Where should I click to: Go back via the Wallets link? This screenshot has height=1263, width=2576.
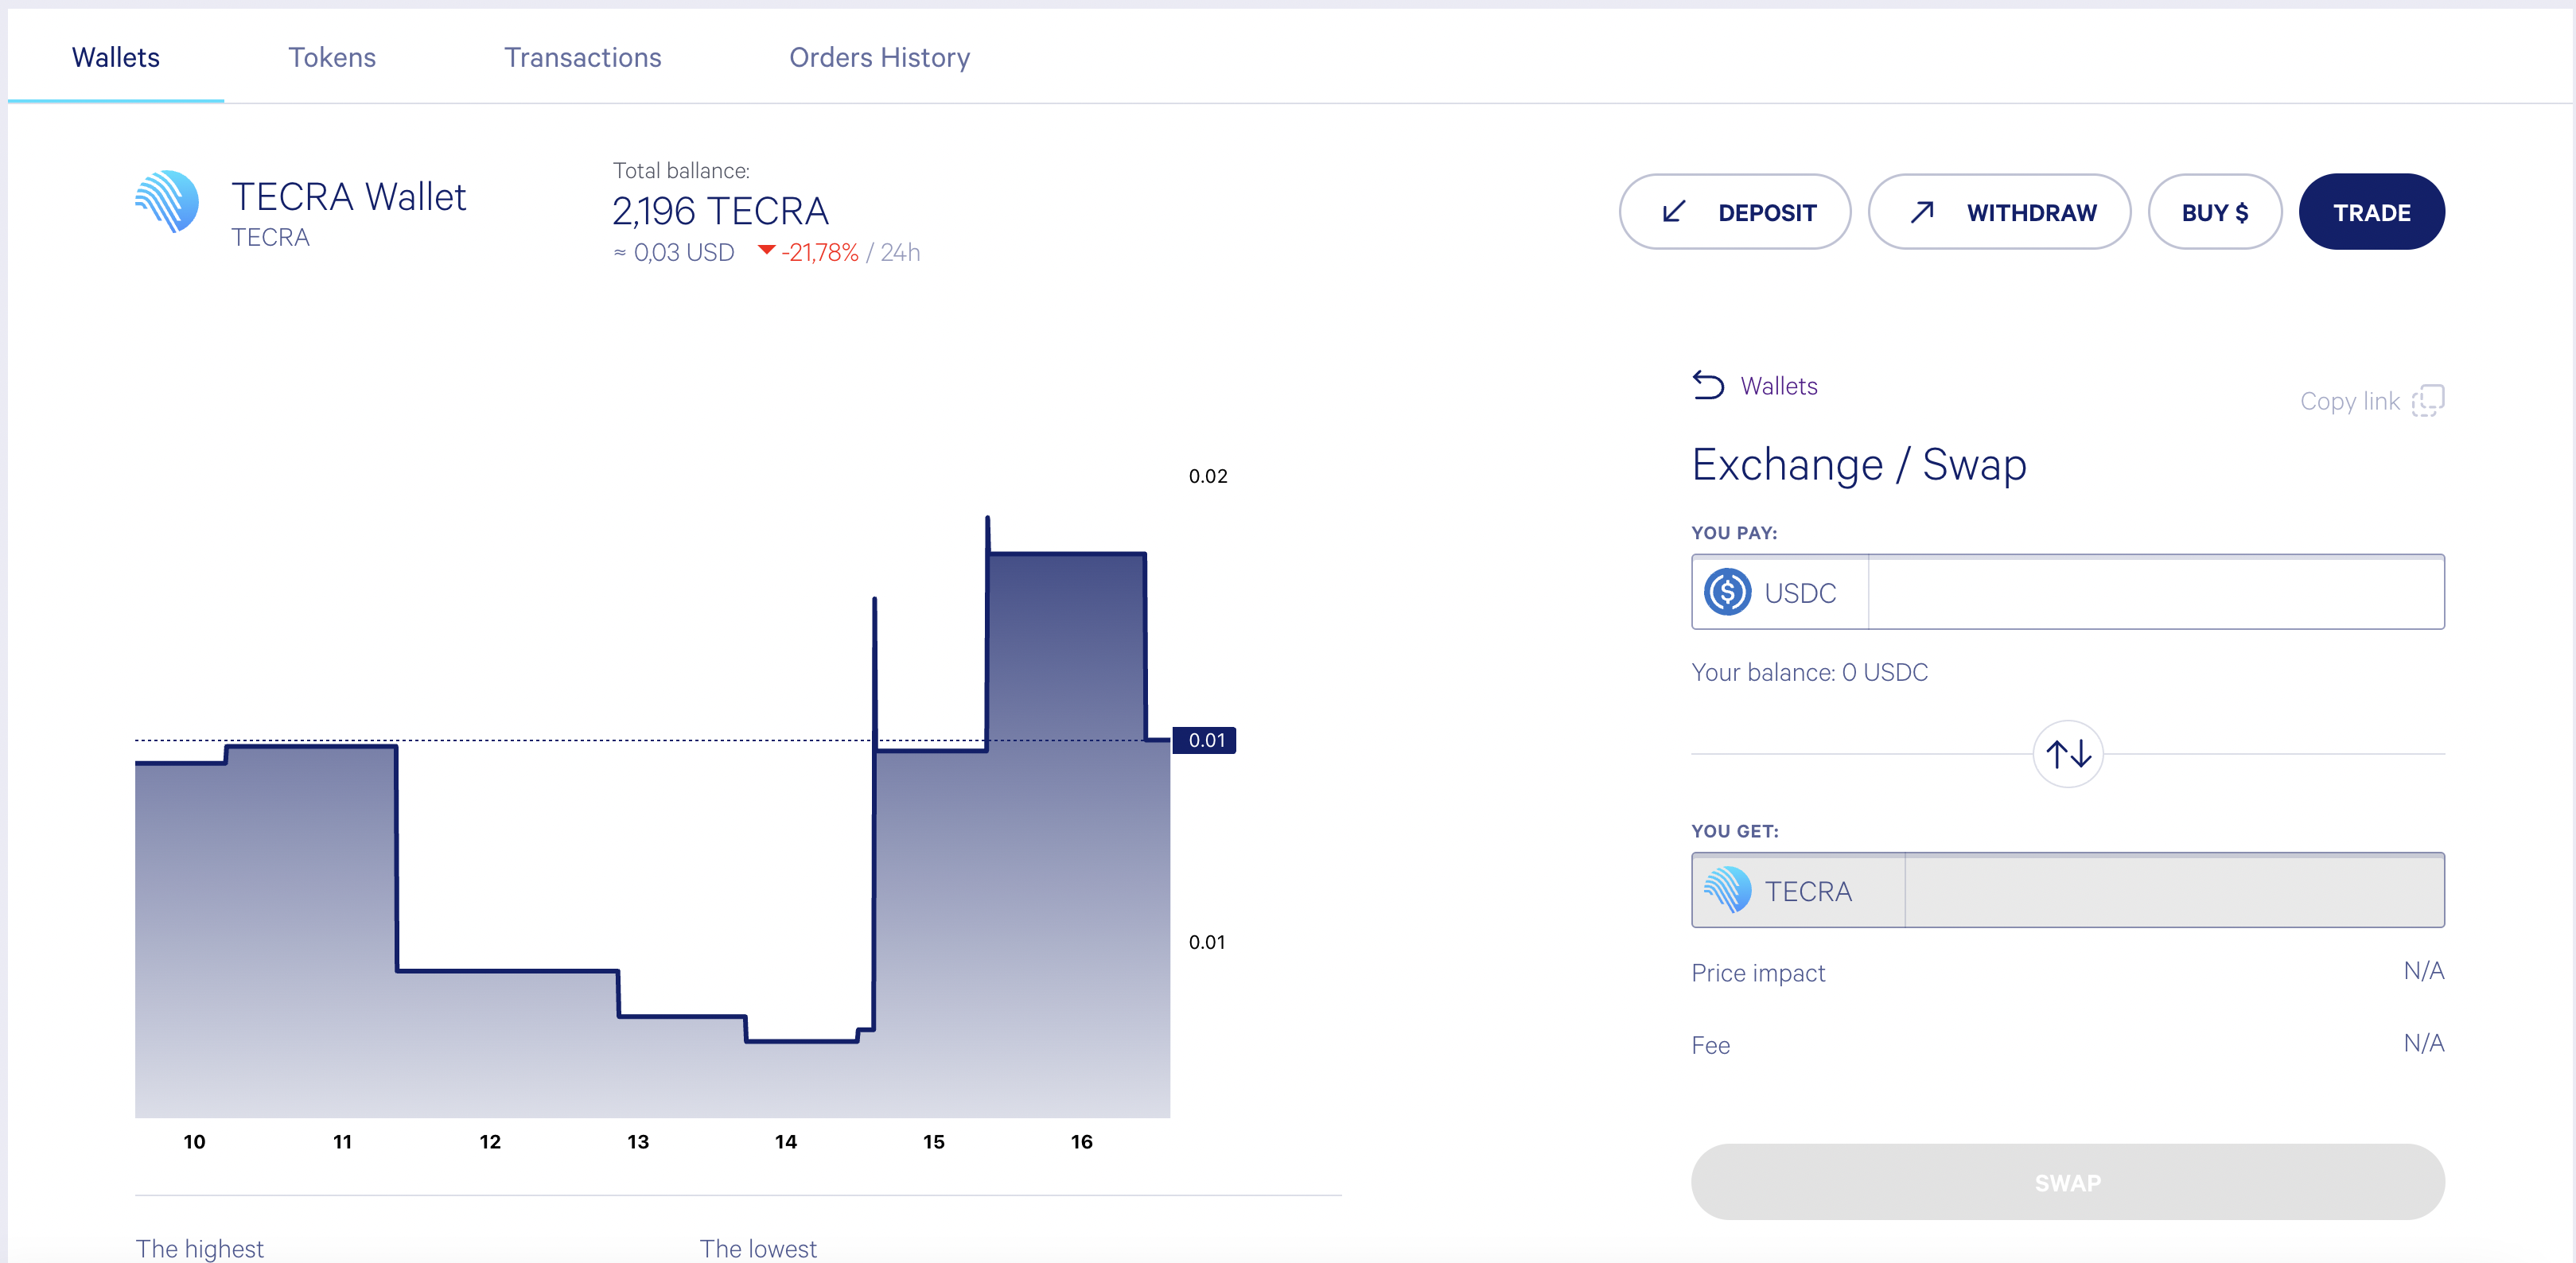coord(1779,386)
